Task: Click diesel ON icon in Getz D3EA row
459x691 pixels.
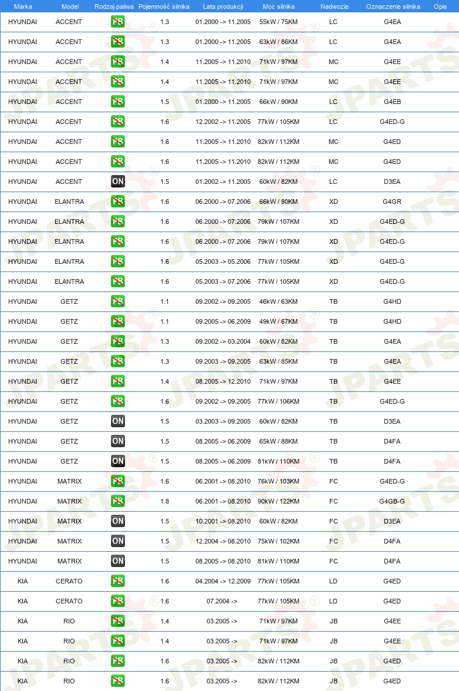Action: [x=117, y=421]
